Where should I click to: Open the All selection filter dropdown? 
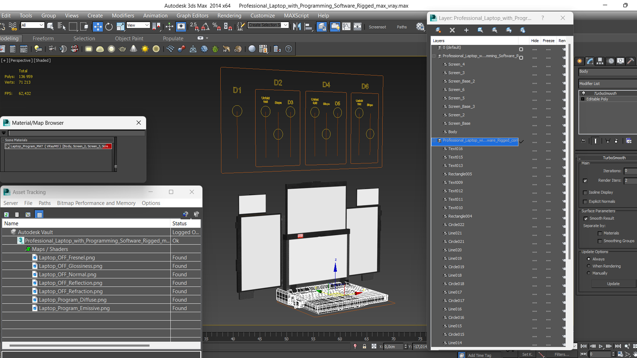point(32,25)
